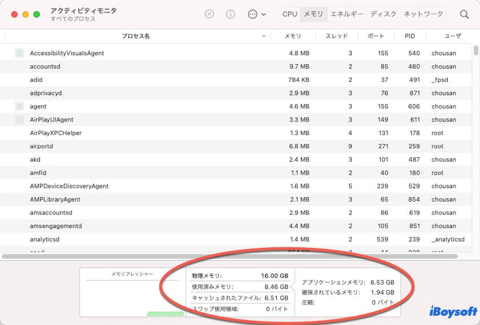The height and width of the screenshot is (325, 480).
Task: Select the adprivacyd process
Action: click(235, 93)
